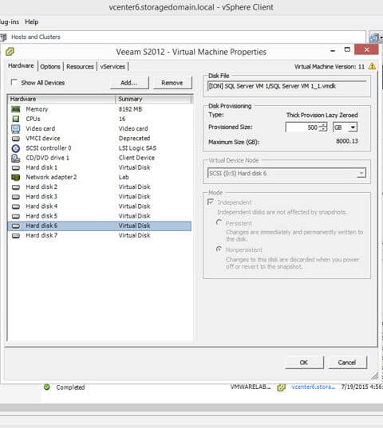This screenshot has height=428, width=383.
Task: Switch to the Hardware tab
Action: click(21, 66)
